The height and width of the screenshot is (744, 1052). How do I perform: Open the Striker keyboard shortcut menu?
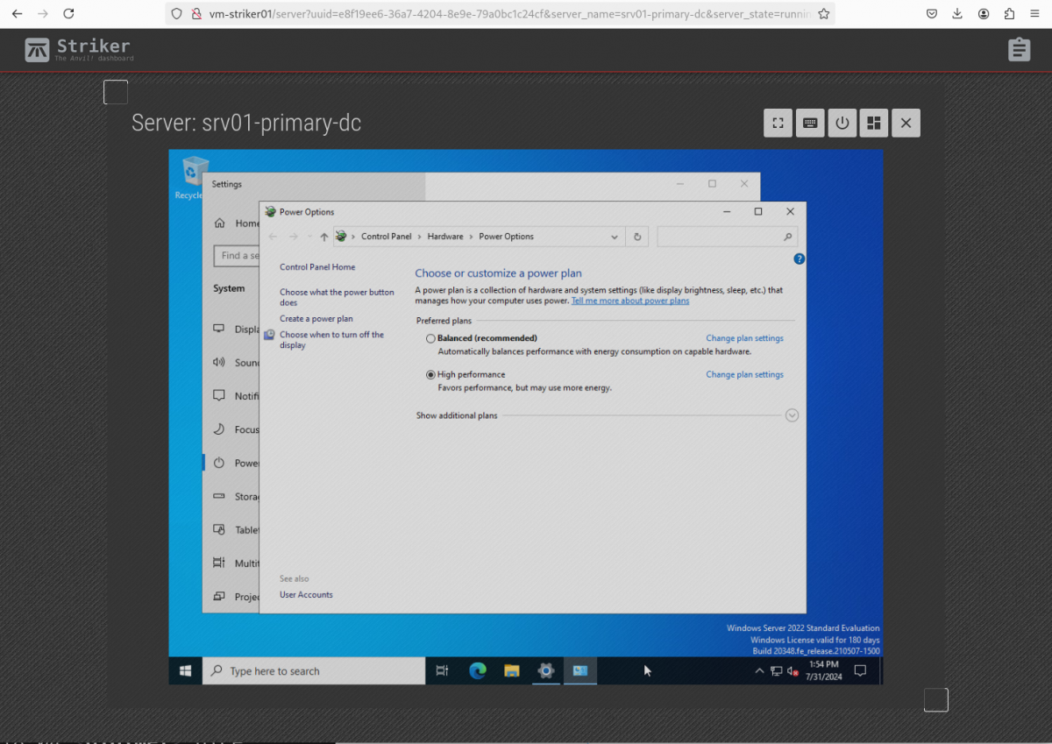[x=810, y=124]
